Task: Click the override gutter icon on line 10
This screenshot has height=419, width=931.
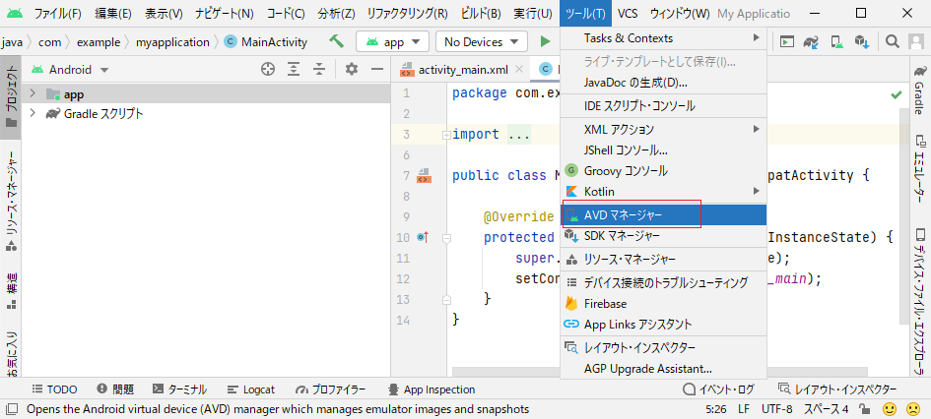Action: (423, 237)
